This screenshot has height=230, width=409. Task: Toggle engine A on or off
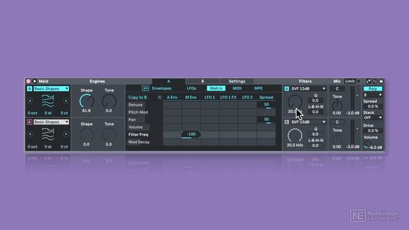coord(29,89)
